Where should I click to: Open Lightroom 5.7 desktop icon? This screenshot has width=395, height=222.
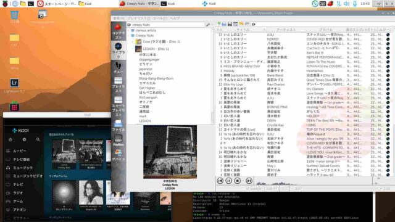click(x=14, y=86)
